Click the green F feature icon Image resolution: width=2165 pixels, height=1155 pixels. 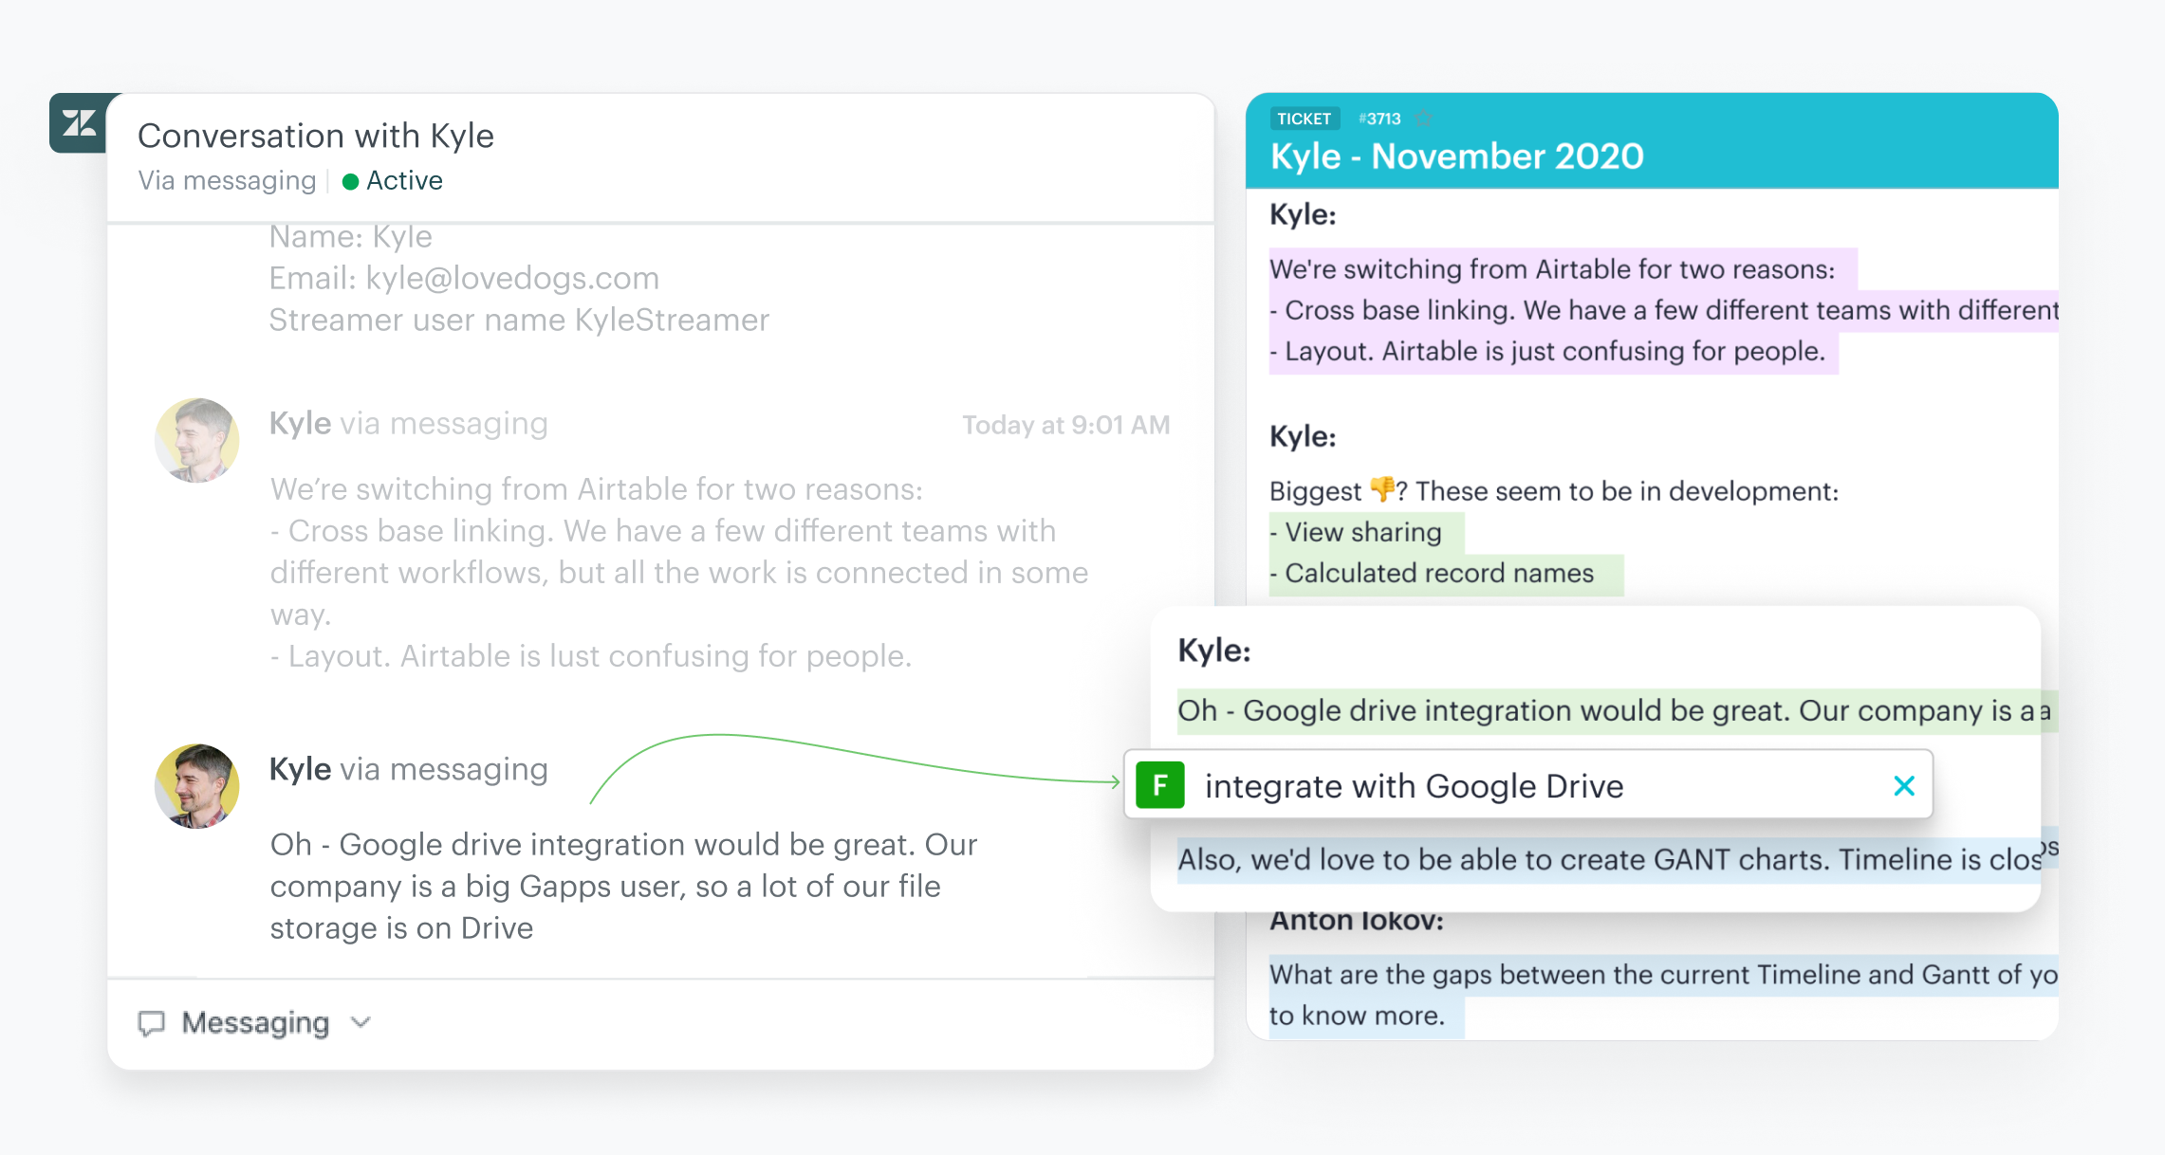point(1159,785)
